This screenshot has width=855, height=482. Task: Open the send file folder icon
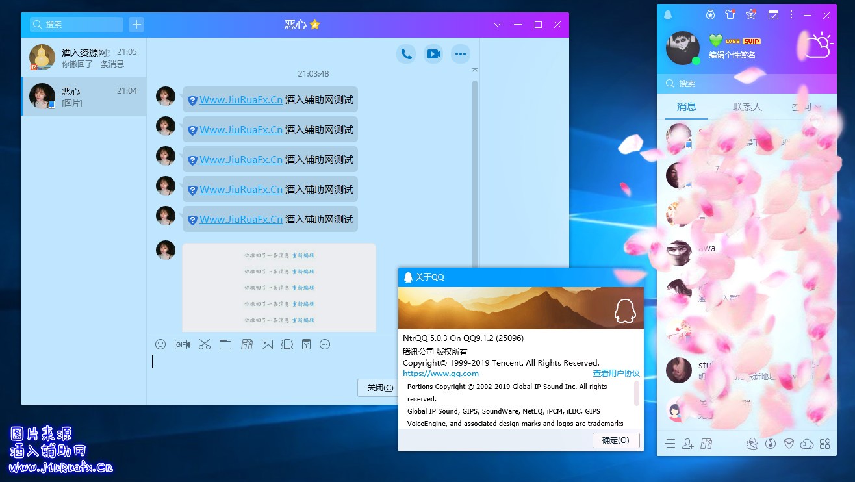(x=225, y=344)
